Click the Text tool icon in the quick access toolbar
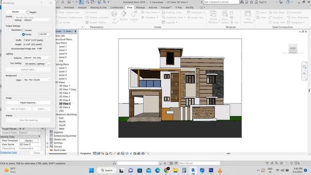Viewport: 311px width, 175px height. point(63,2)
